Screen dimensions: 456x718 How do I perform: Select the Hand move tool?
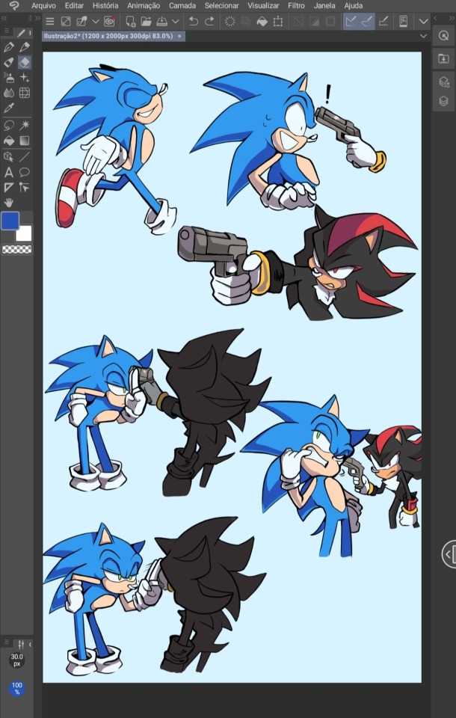pos(9,203)
